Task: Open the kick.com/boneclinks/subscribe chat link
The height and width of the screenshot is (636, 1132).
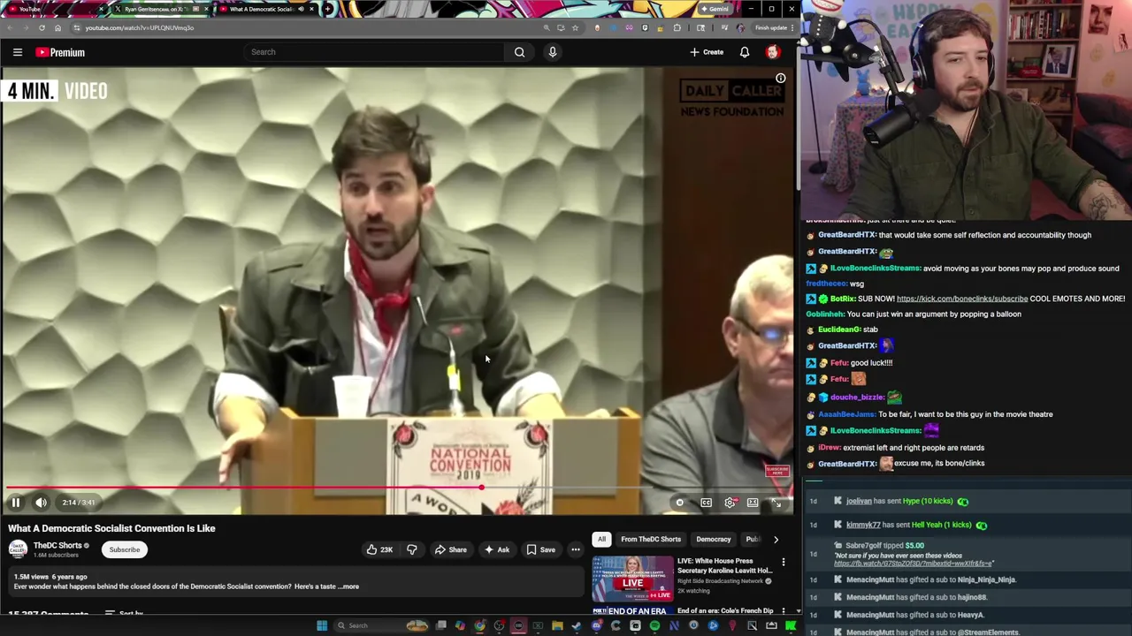Action: (962, 299)
